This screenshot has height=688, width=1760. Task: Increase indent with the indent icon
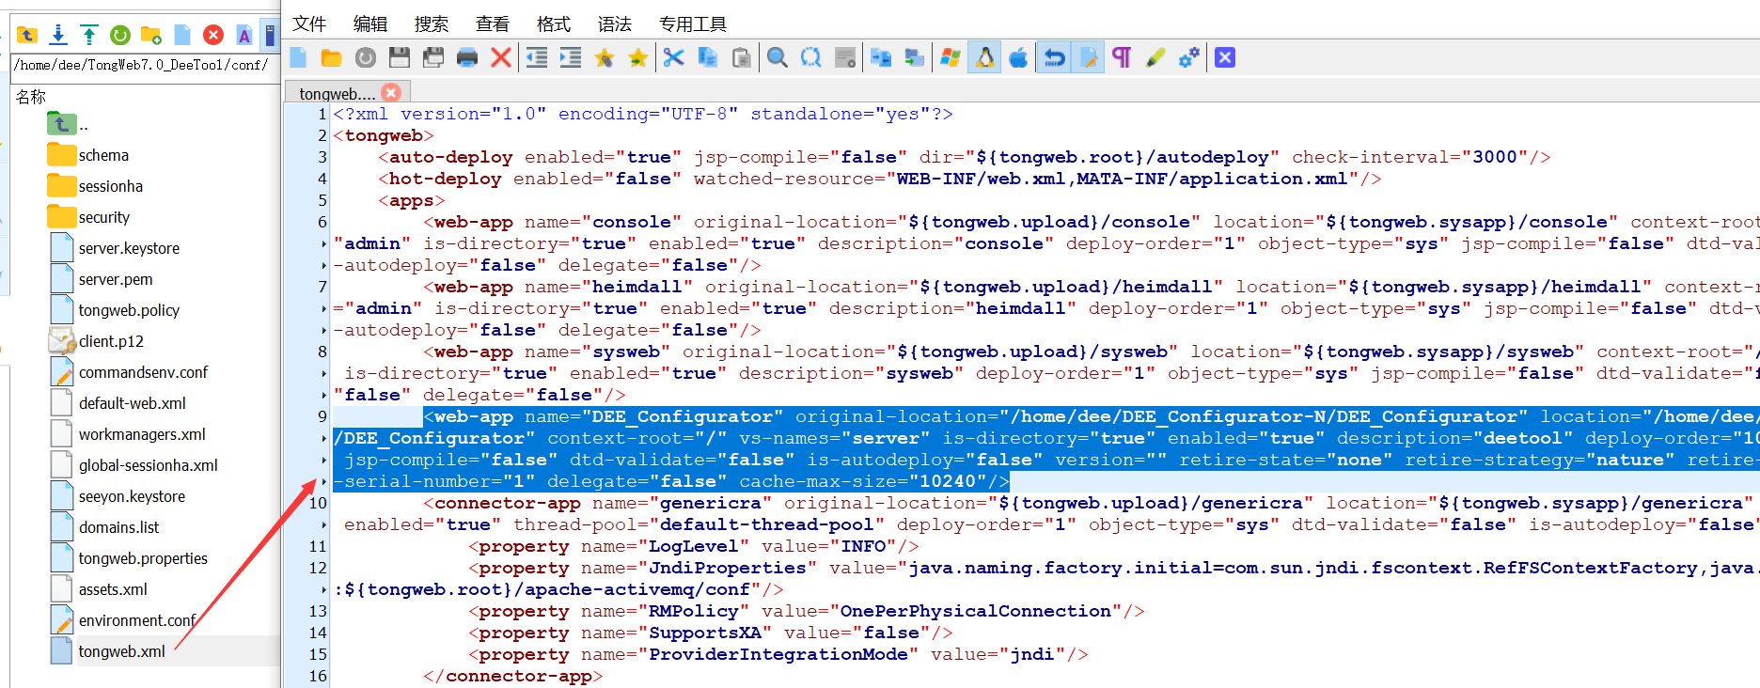[x=571, y=57]
